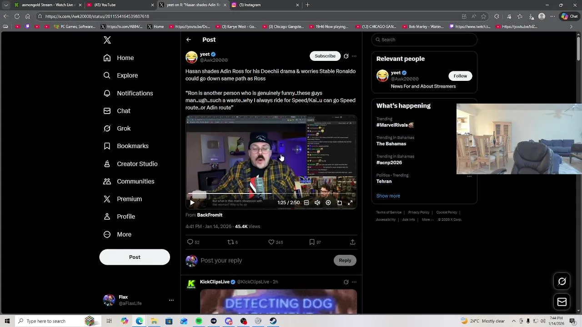Screen dimensions: 582x327
Task: Expand the More menu in the sidebar
Action: tap(117, 234)
